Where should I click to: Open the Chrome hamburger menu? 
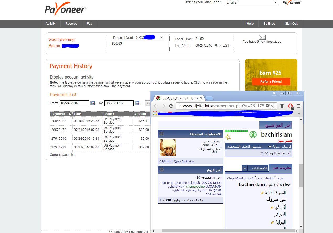(299, 106)
